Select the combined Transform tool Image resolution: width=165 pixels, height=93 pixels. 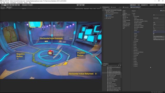(16, 5)
